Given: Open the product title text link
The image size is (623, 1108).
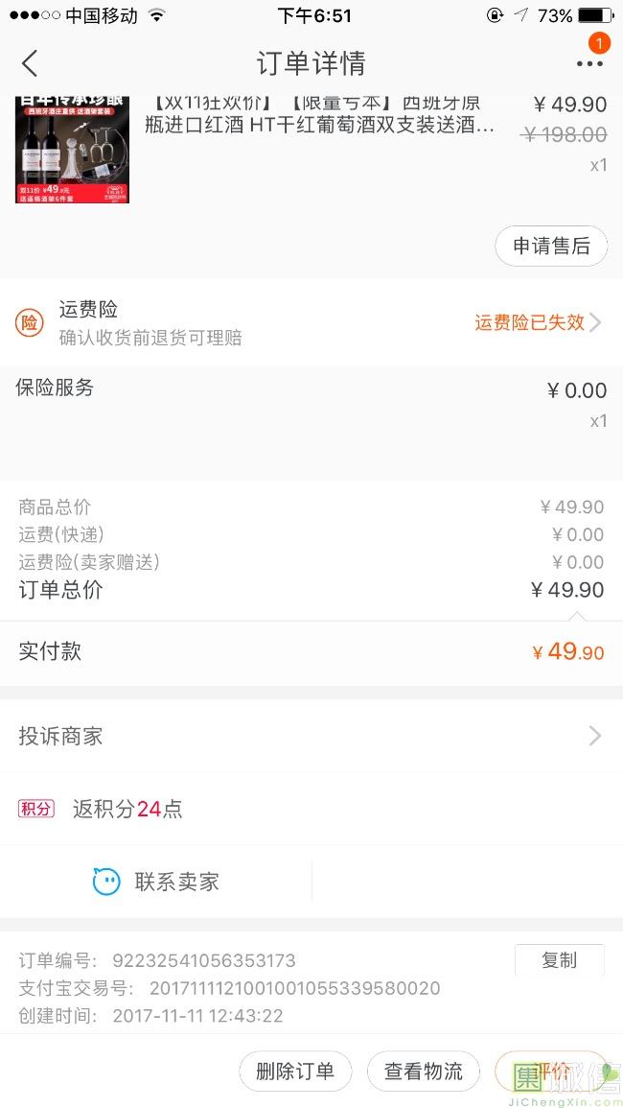Looking at the screenshot, I should (320, 115).
